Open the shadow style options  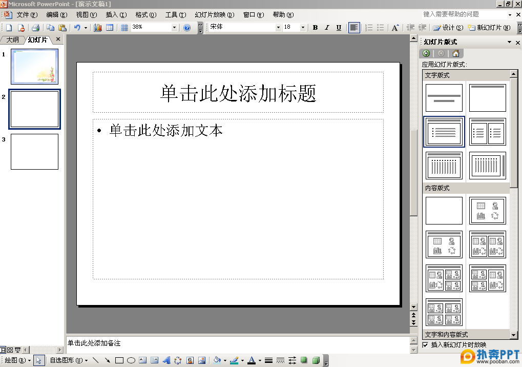click(304, 360)
